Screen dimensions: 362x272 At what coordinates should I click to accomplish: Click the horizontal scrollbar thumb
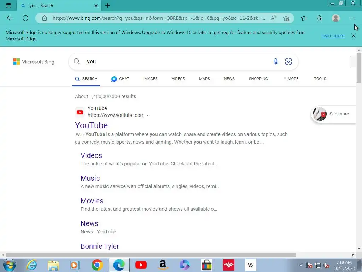(x=151, y=255)
